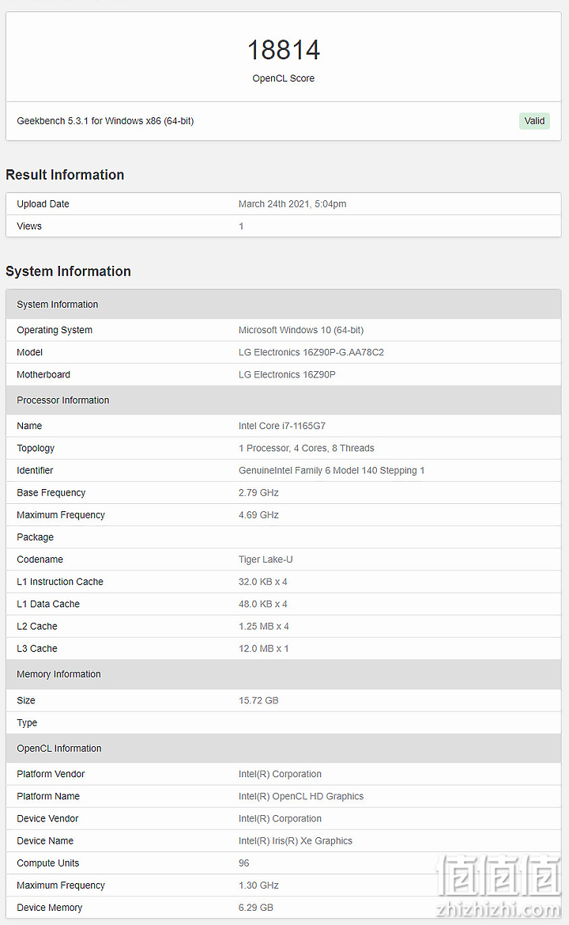This screenshot has width=569, height=925.
Task: Click the L2 Cache label
Action: (x=37, y=627)
